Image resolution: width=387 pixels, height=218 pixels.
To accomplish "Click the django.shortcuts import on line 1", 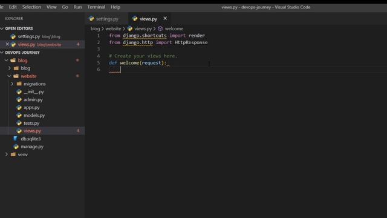I will click(x=145, y=36).
